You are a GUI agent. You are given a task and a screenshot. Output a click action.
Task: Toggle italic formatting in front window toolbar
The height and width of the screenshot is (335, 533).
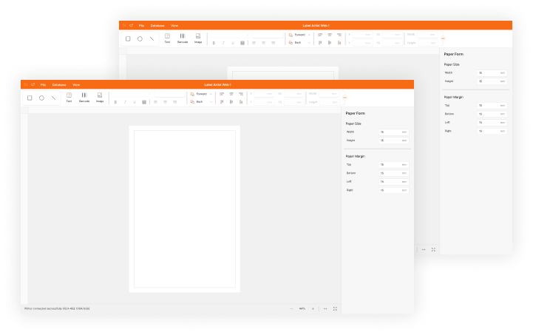(x=125, y=102)
